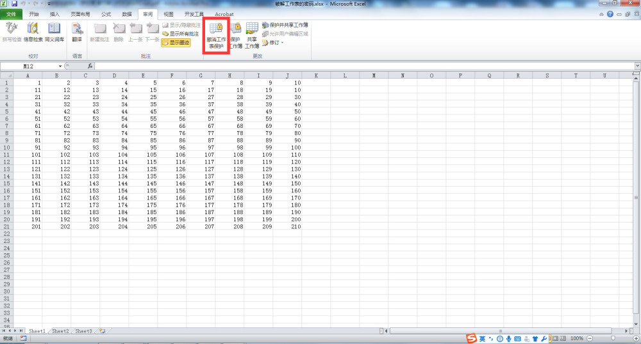Click the Translate (翻译) icon
Screen dimensions: 641x344
click(x=77, y=29)
